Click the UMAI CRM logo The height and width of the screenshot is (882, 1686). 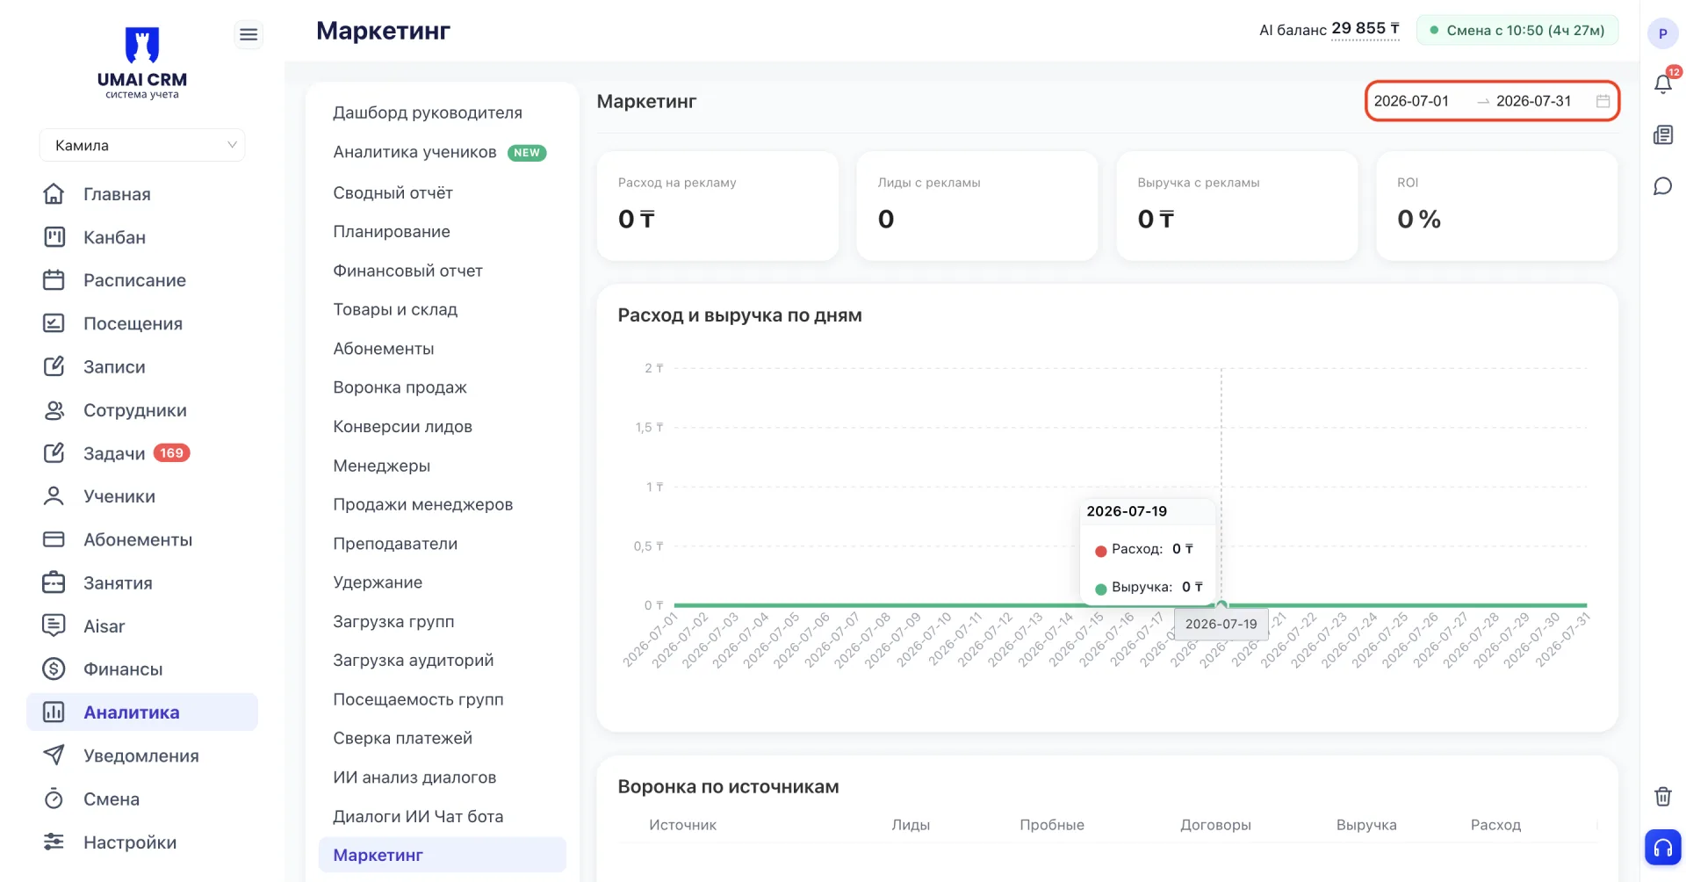(x=142, y=63)
